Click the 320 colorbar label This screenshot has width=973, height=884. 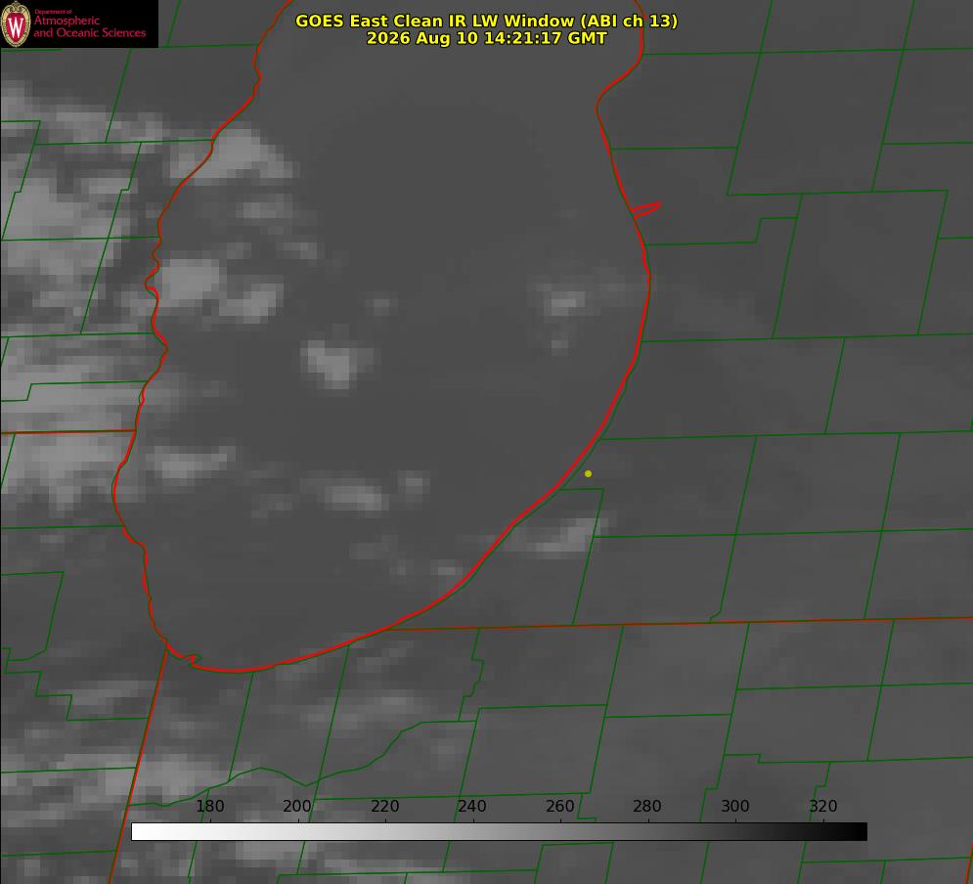click(x=823, y=806)
